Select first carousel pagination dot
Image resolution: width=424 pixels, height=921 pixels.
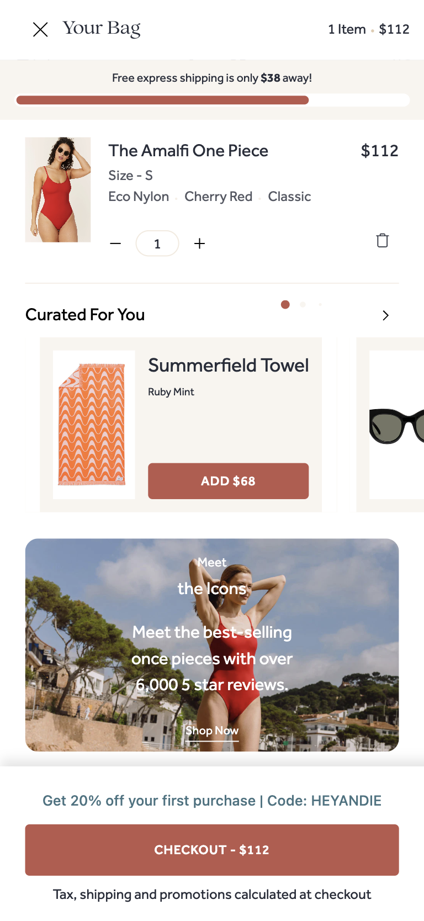click(285, 304)
